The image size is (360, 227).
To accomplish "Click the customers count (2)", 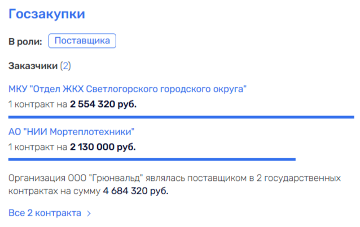I will point(65,66).
